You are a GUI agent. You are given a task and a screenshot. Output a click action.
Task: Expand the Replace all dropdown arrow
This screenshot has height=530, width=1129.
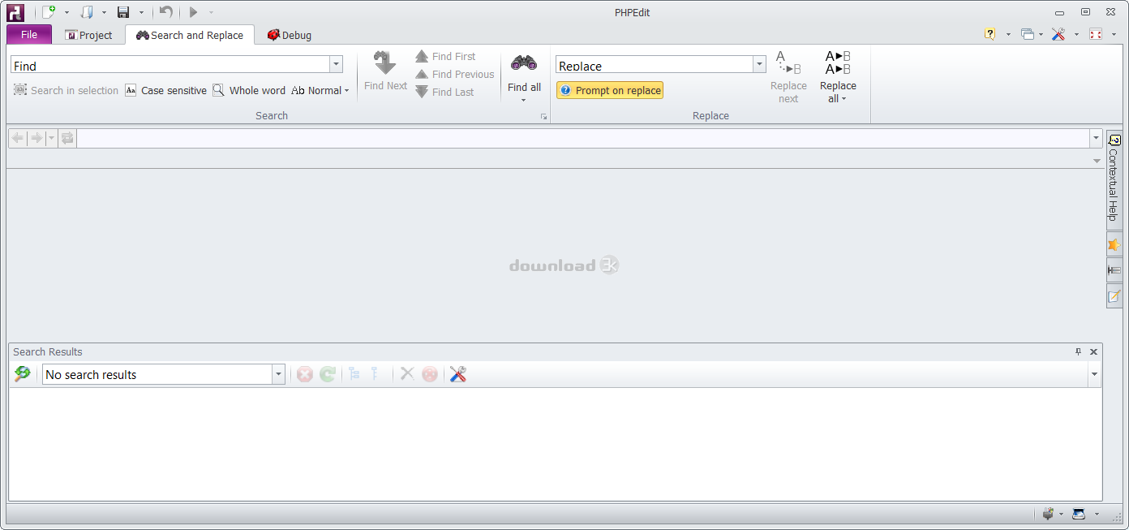[844, 99]
